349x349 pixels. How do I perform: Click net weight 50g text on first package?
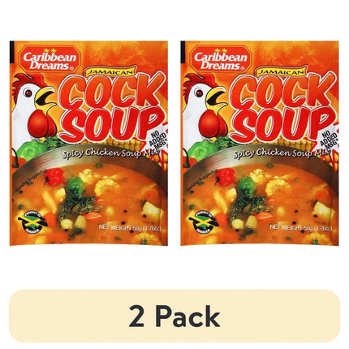[130, 227]
